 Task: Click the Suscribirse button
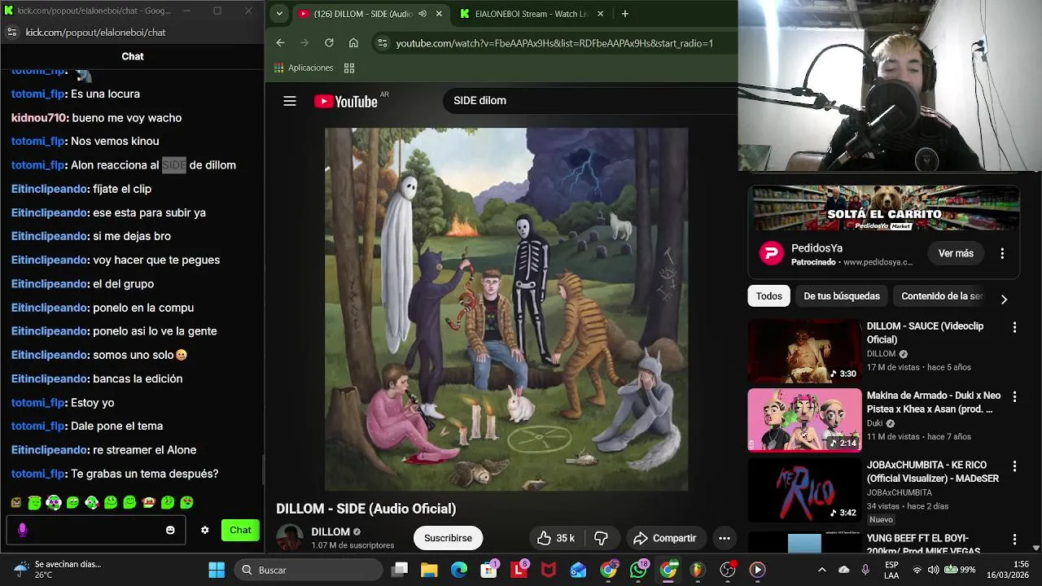click(448, 538)
